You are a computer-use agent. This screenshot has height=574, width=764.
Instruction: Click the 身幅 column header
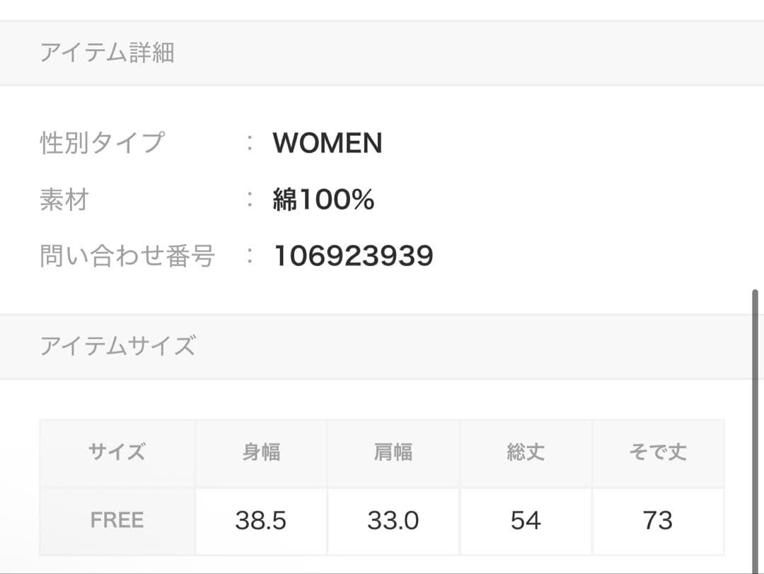261,453
